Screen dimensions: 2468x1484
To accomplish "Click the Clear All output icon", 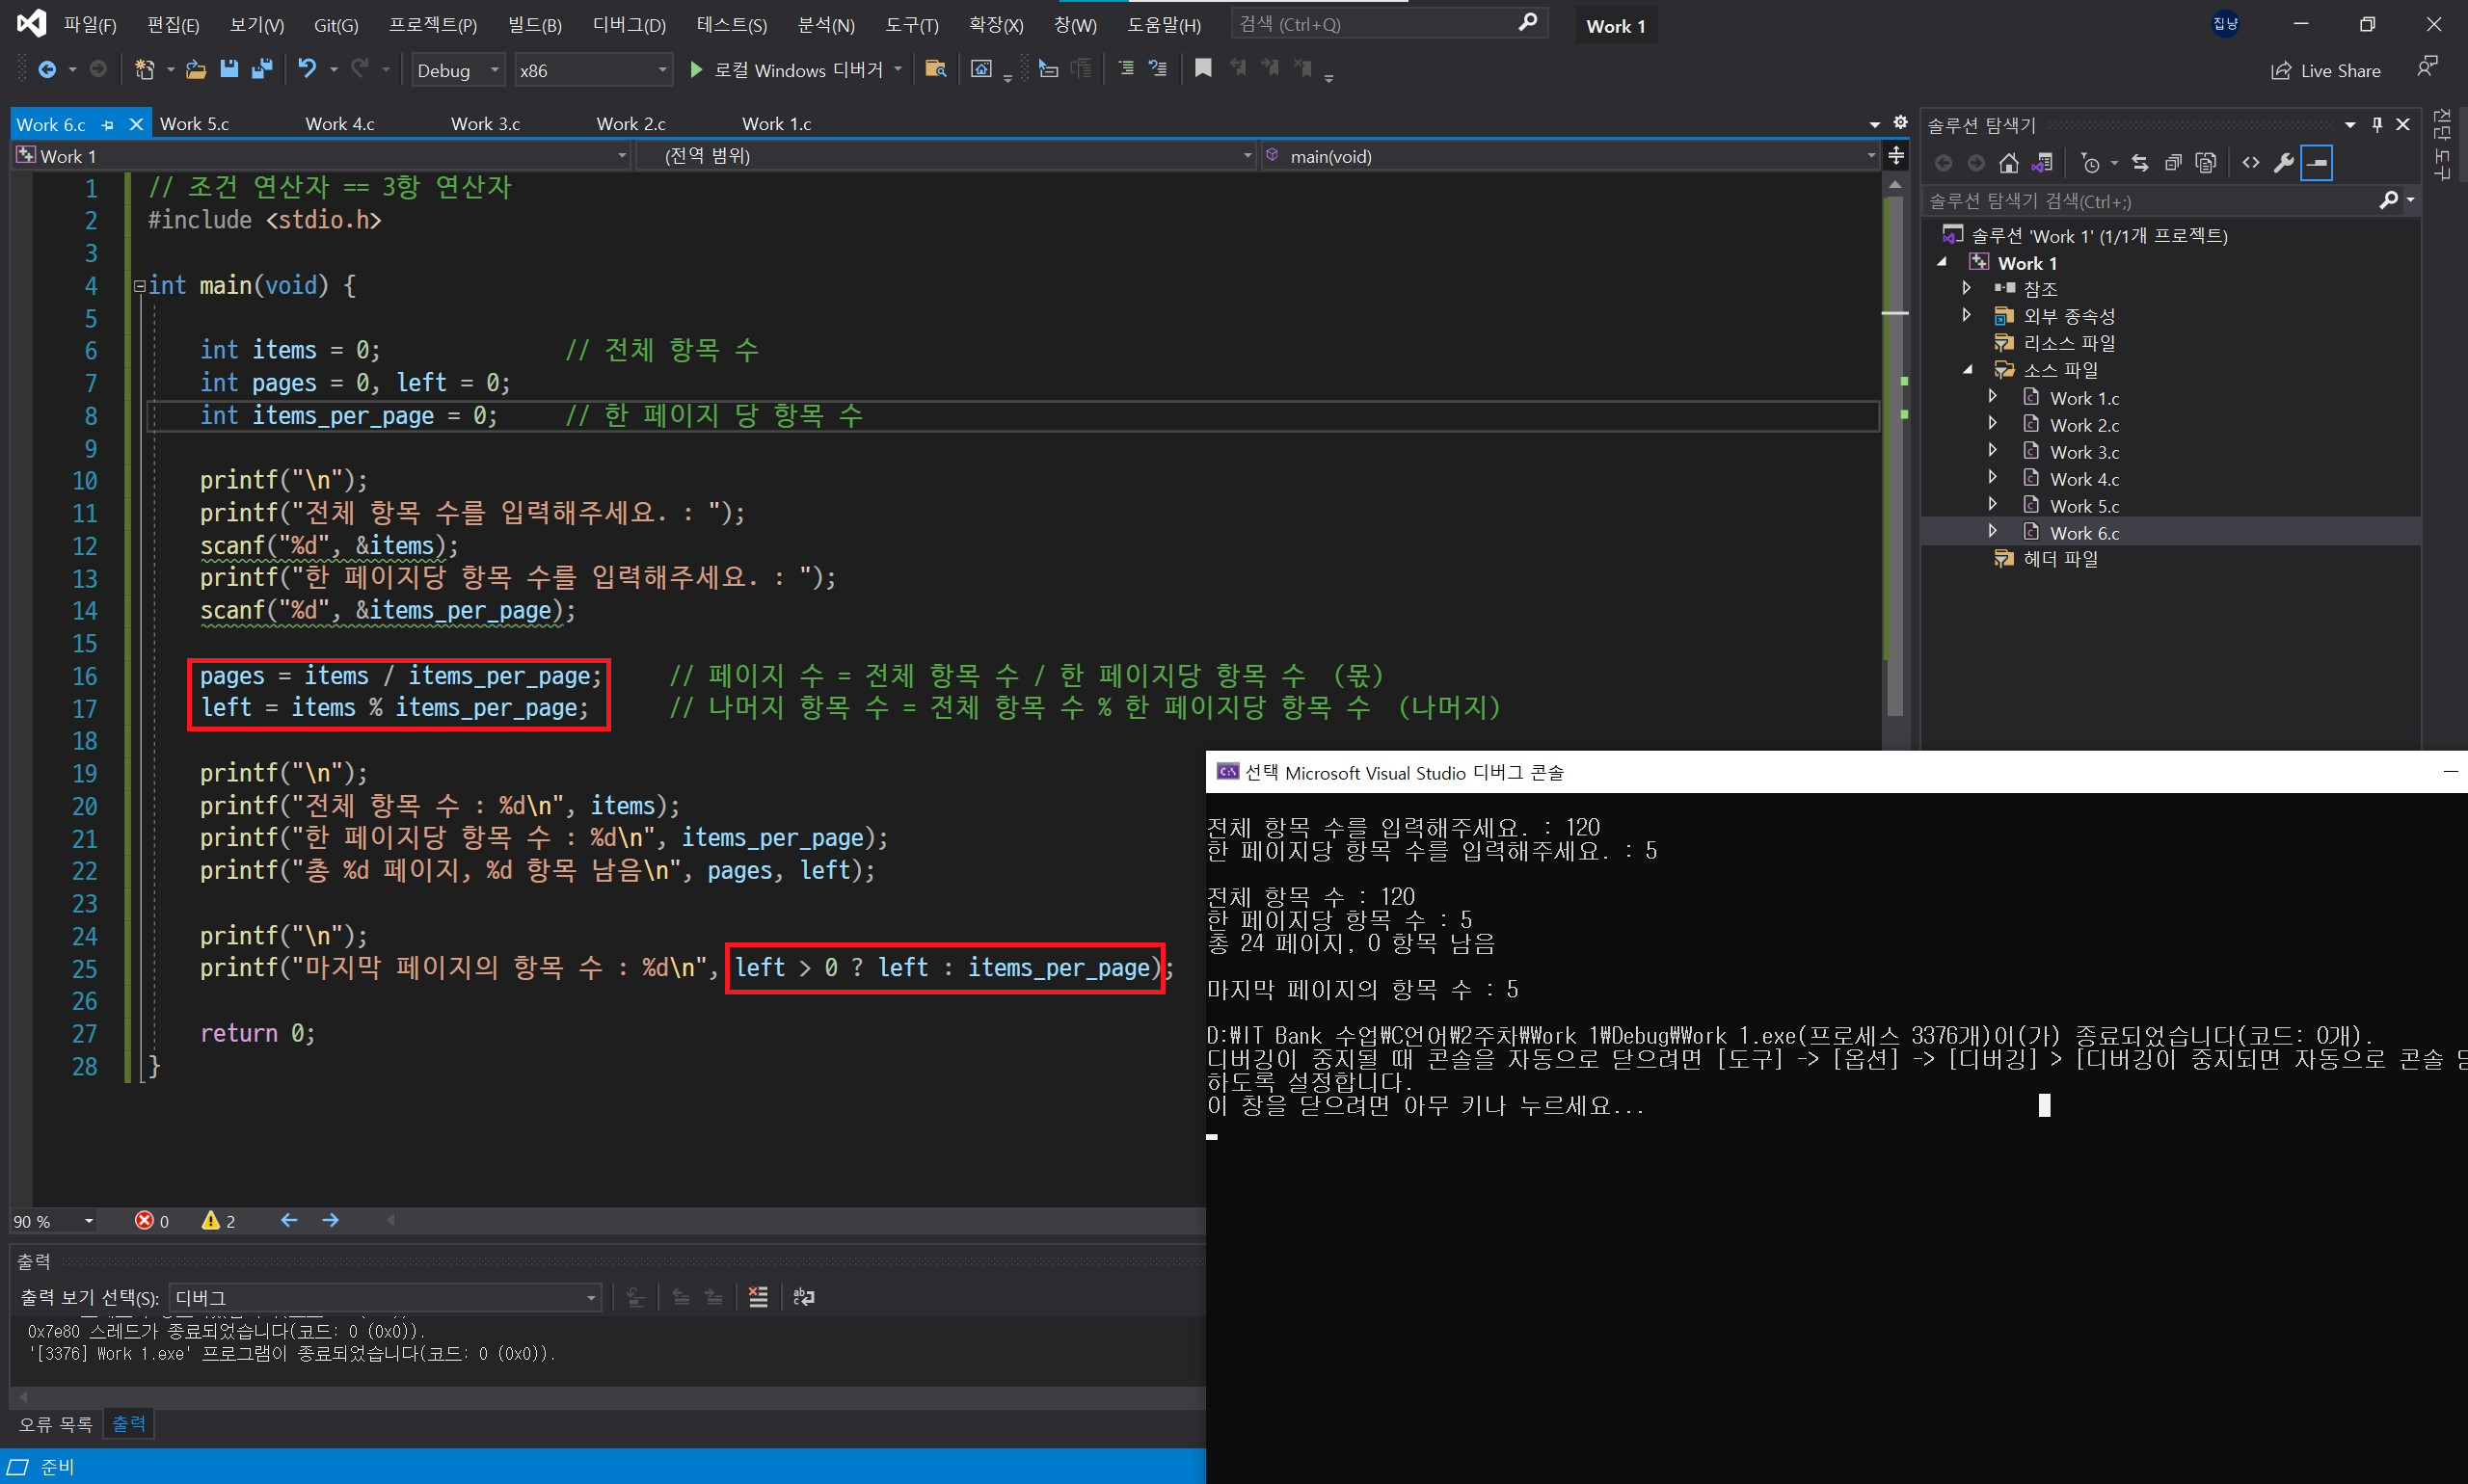I will coord(759,1297).
